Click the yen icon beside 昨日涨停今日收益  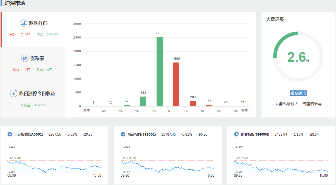pyautogui.click(x=14, y=93)
